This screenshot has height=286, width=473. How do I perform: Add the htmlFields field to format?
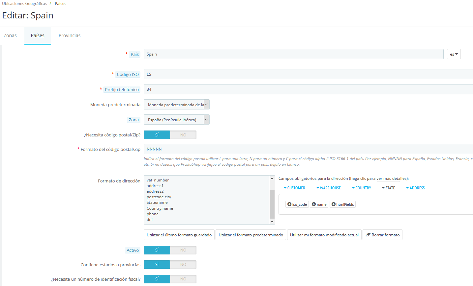click(343, 204)
